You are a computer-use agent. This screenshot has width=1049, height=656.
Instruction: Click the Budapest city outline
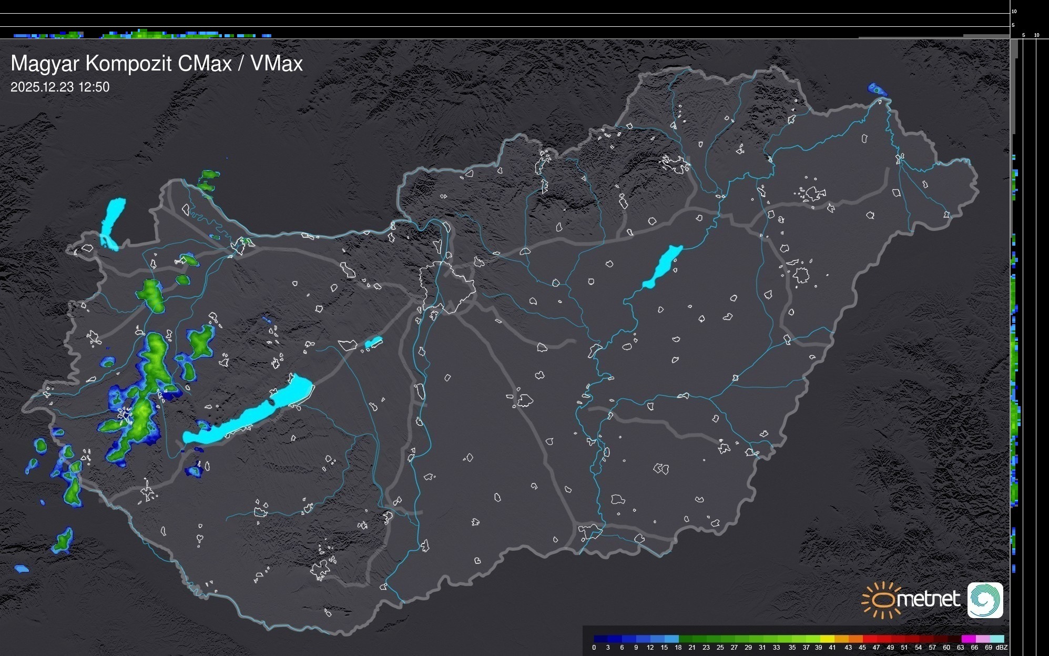point(447,287)
